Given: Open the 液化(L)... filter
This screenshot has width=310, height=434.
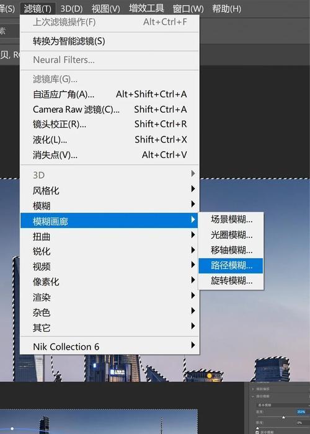Looking at the screenshot, I should [x=110, y=139].
